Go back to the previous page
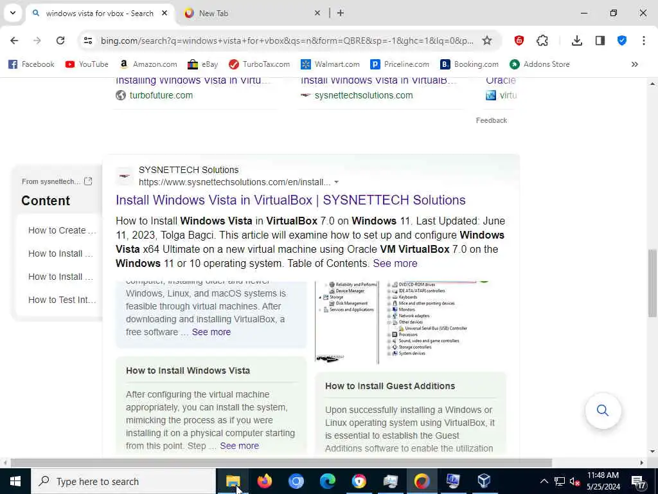This screenshot has width=658, height=494. point(14,41)
